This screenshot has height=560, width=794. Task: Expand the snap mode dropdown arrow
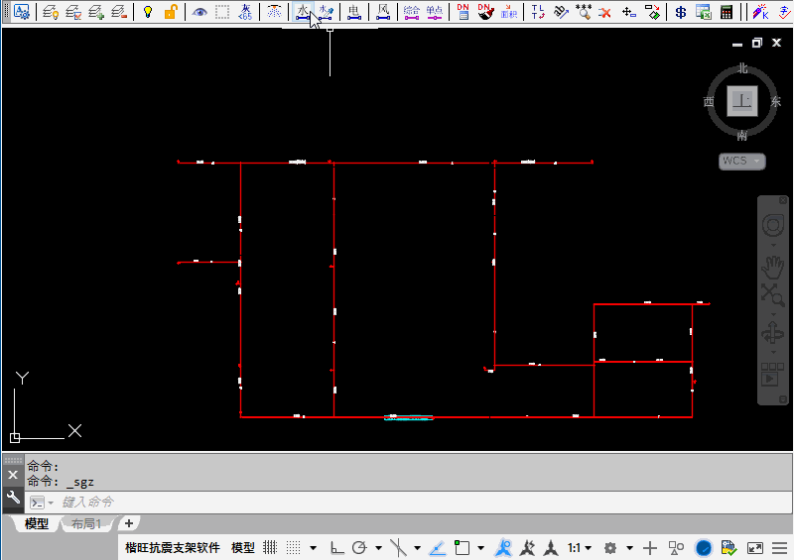pyautogui.click(x=313, y=547)
